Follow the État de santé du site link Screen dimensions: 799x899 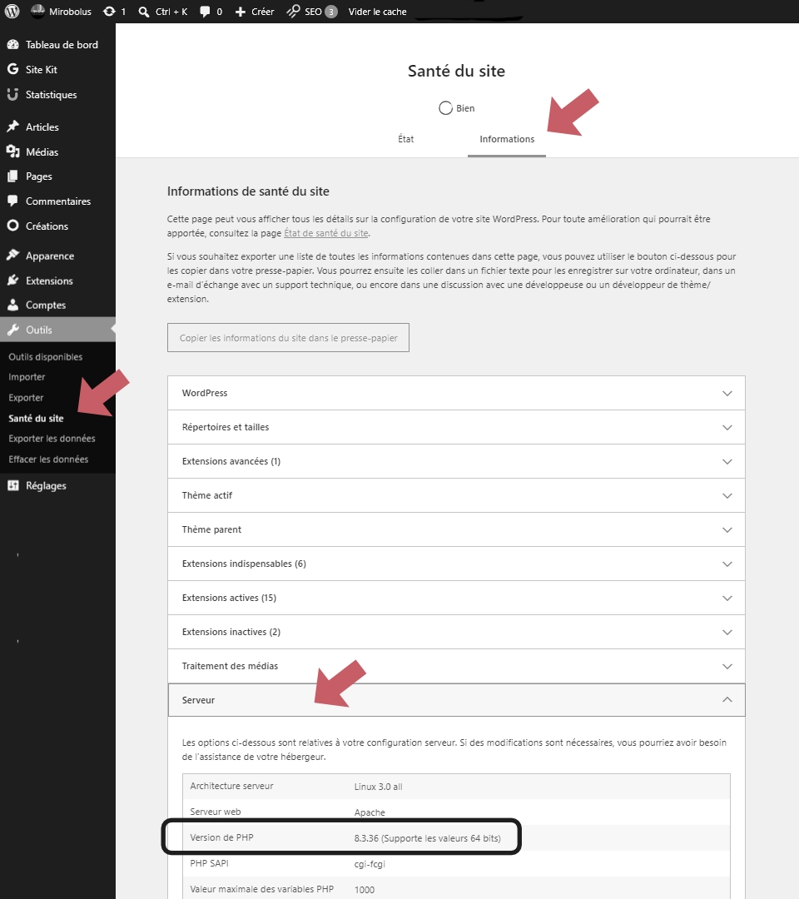[x=326, y=233]
